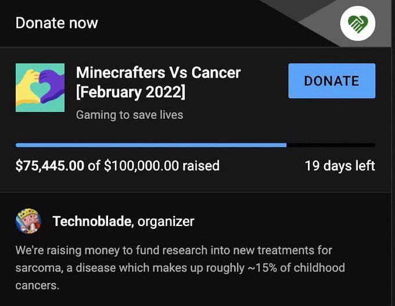Click the word organizer beside Technoblade

[166, 221]
